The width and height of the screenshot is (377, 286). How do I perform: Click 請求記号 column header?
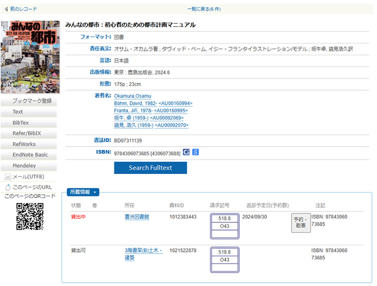(220, 205)
